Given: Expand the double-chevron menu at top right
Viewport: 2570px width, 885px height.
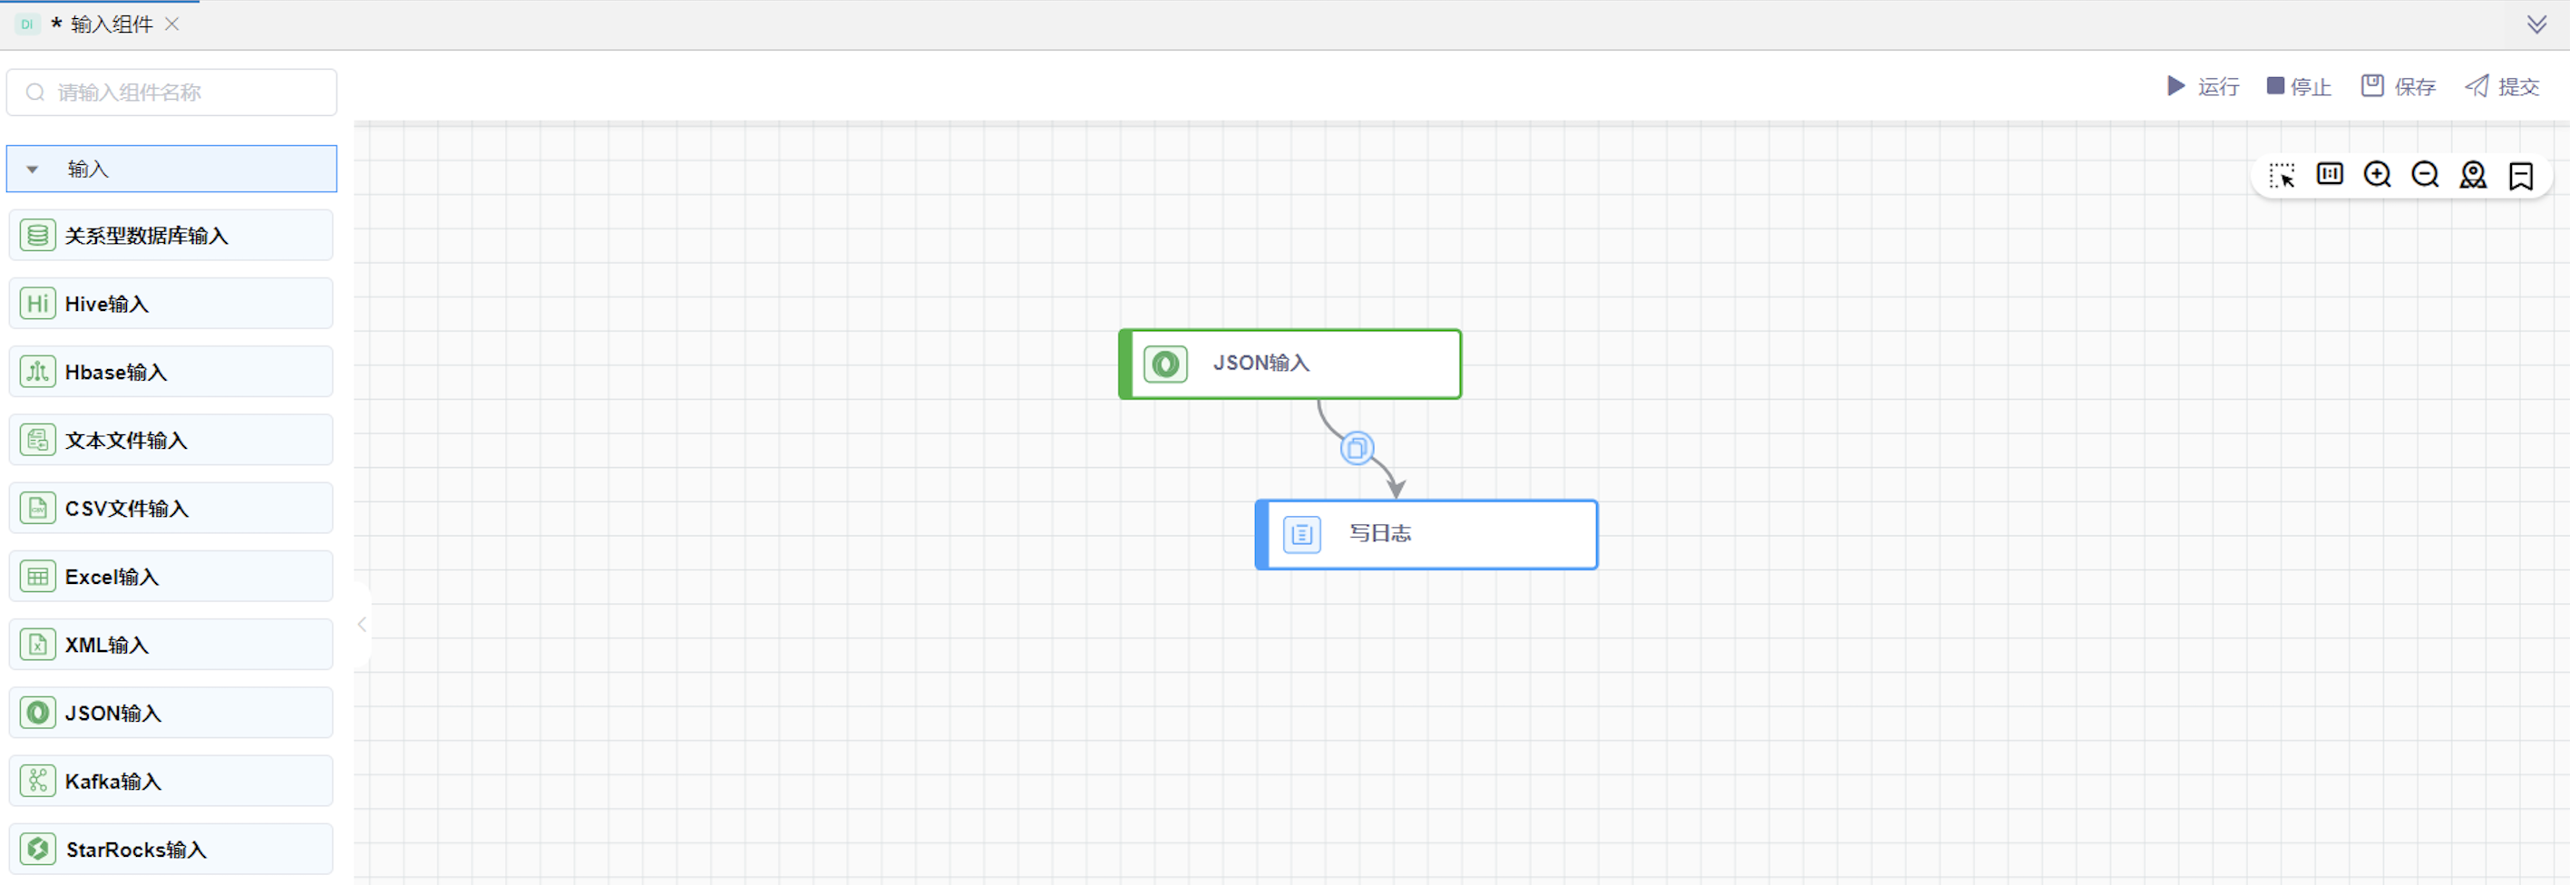Looking at the screenshot, I should [2536, 24].
